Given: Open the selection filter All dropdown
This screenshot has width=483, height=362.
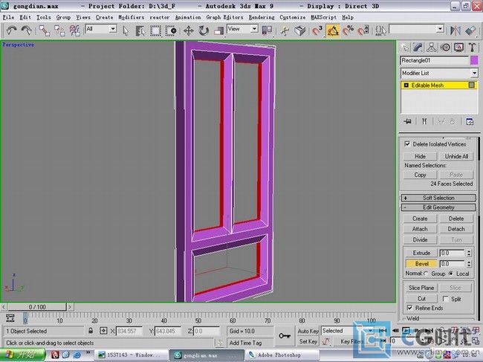Looking at the screenshot, I should pyautogui.click(x=113, y=29).
